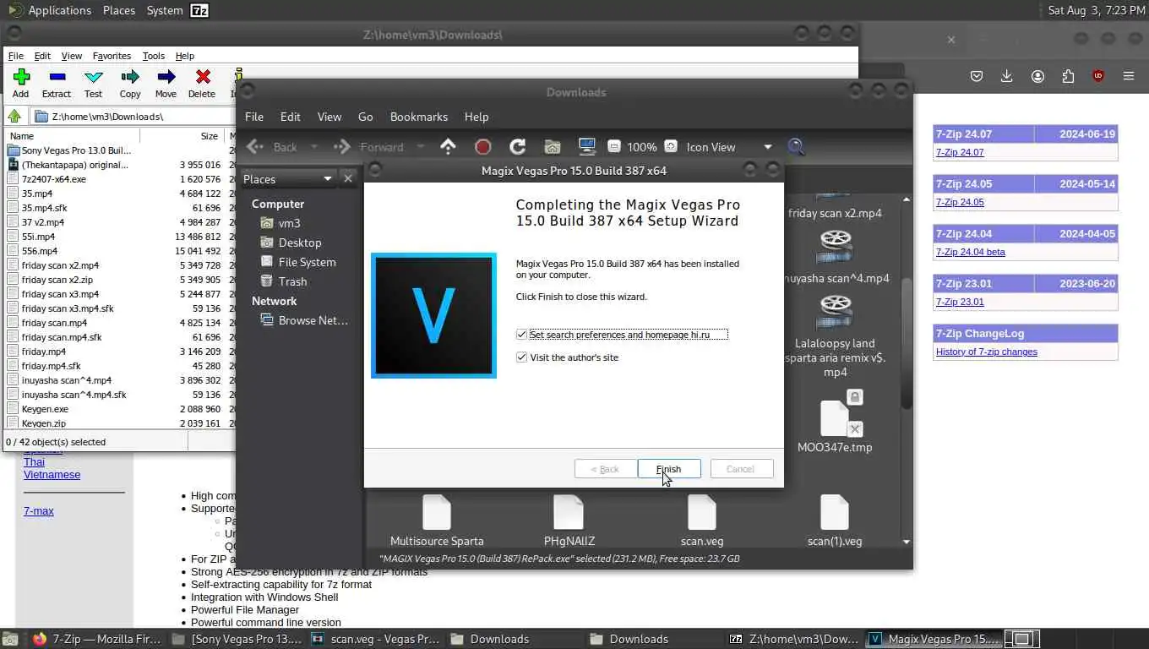This screenshot has width=1149, height=649.
Task: Open the Home folder icon in toolbar
Action: pos(552,147)
